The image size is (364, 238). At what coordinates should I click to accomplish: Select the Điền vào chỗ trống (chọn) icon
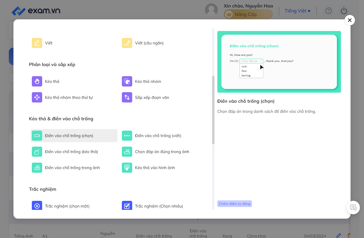click(37, 136)
